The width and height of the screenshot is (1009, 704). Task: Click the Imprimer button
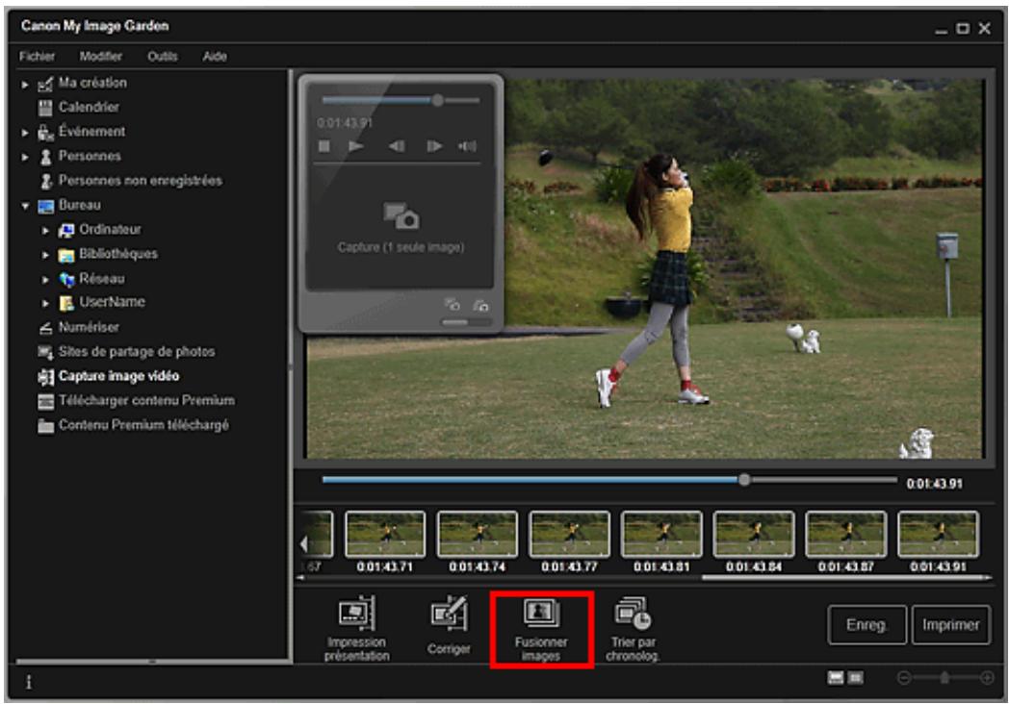(x=950, y=625)
